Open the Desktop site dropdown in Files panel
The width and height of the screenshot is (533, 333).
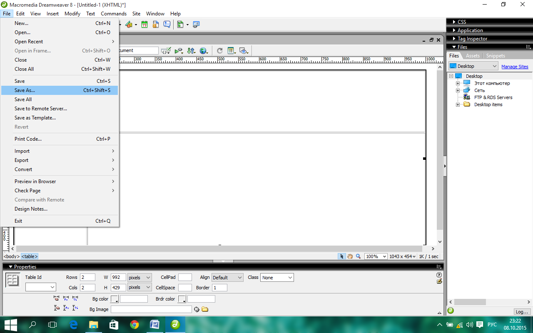point(473,66)
